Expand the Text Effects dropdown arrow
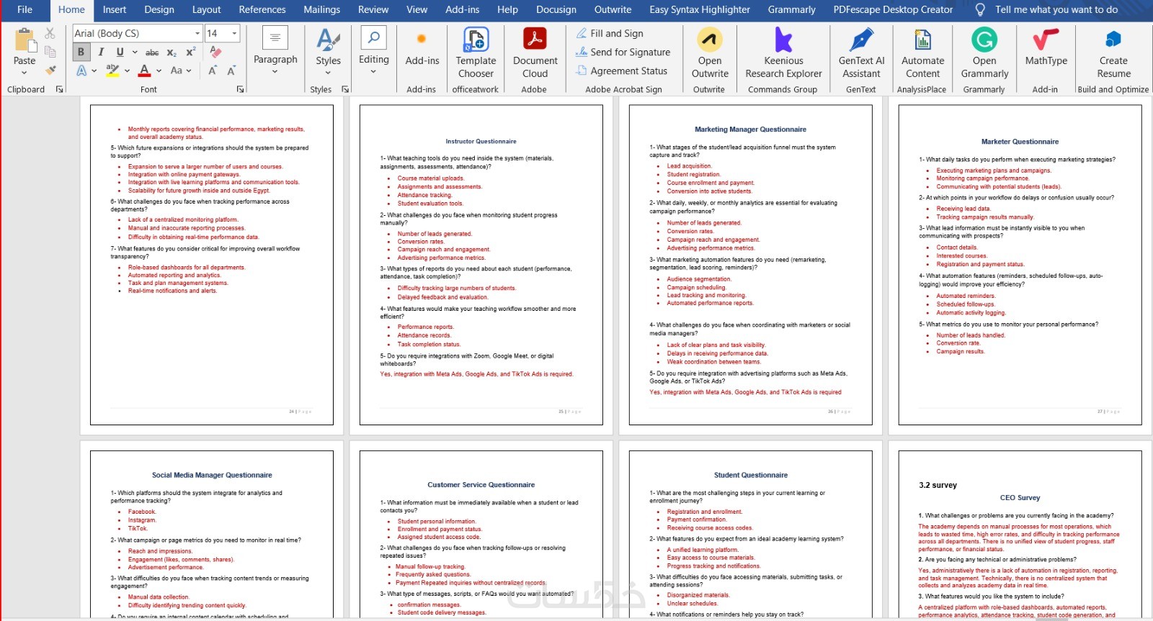The image size is (1153, 621). pyautogui.click(x=94, y=71)
